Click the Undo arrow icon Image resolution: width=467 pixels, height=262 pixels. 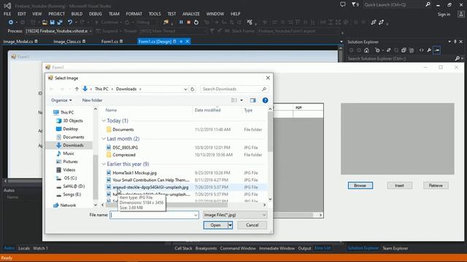pos(70,23)
